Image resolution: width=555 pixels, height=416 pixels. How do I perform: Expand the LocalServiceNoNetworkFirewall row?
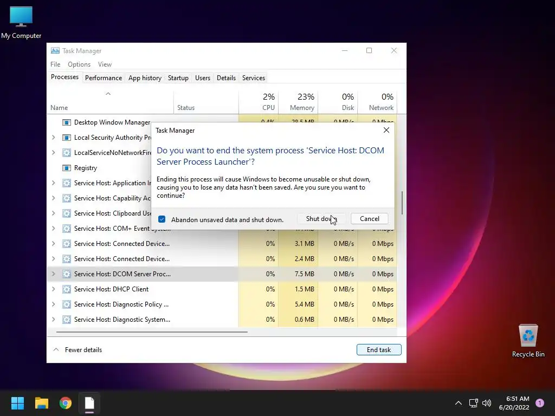point(54,153)
